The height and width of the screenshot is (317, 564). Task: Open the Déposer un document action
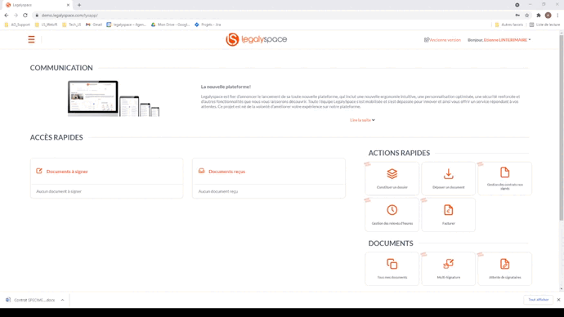tap(448, 179)
